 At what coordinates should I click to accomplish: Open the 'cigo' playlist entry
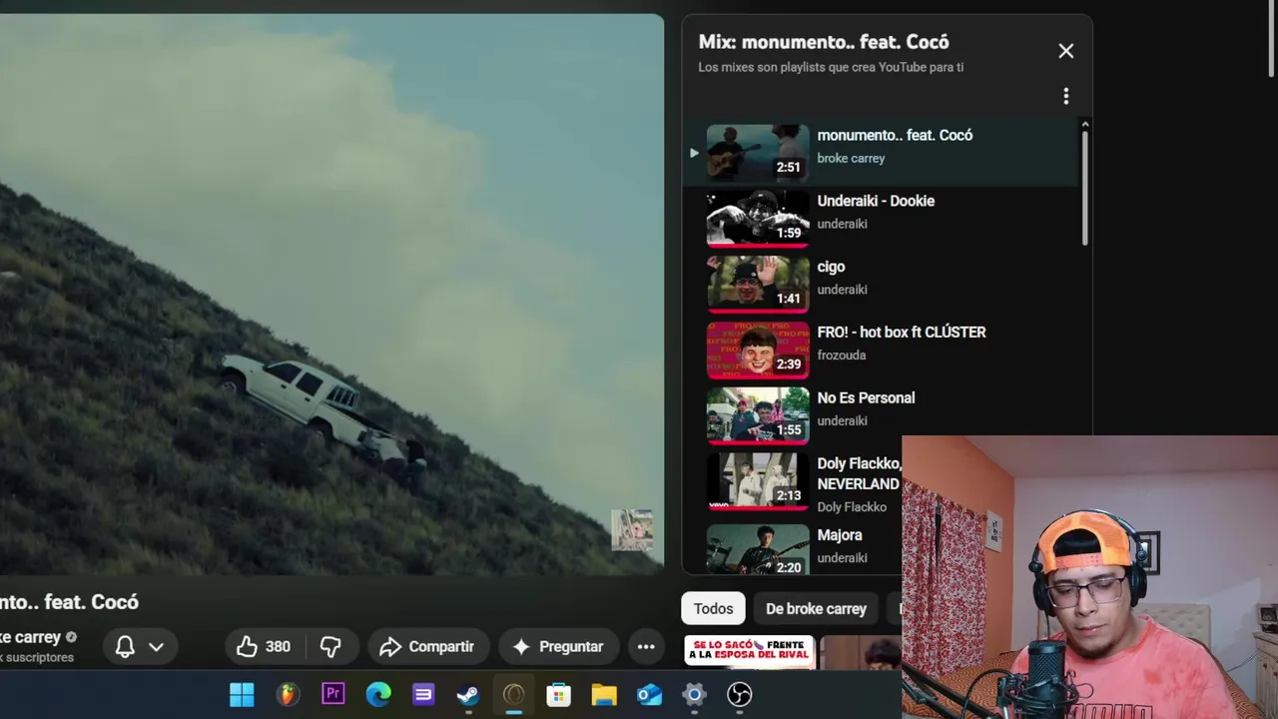tap(881, 284)
